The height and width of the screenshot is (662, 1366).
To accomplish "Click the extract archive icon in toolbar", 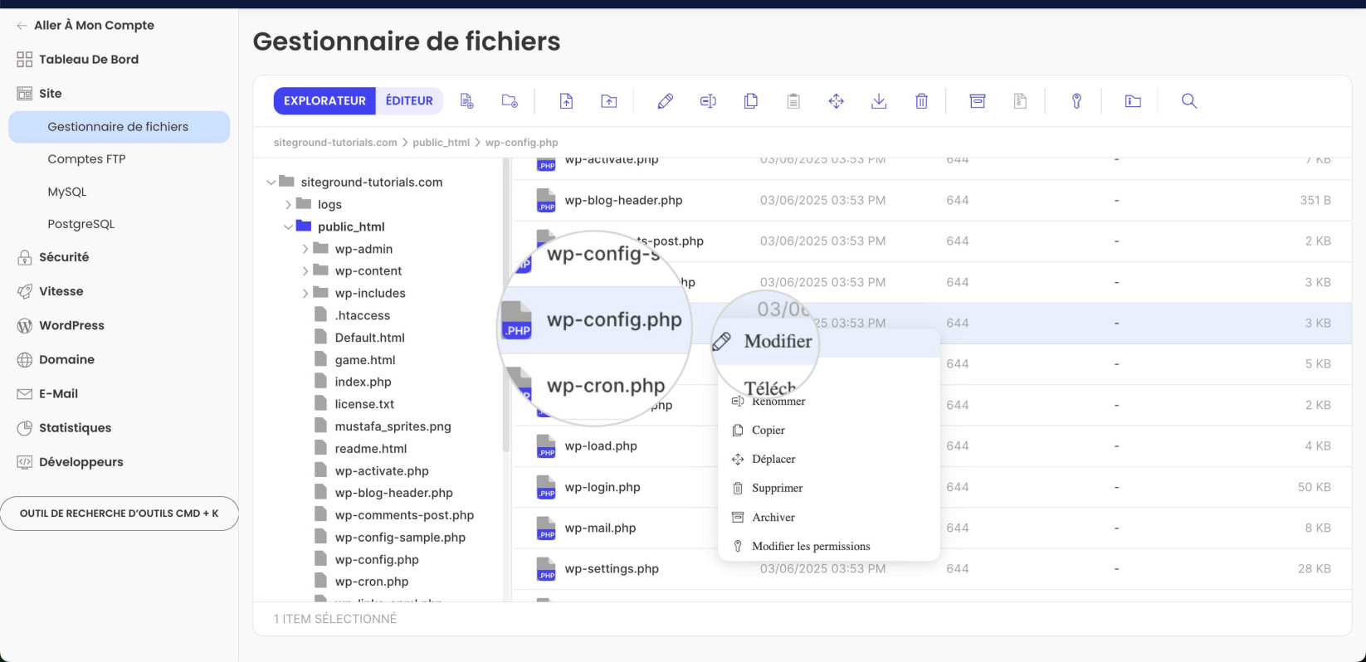I will click(1020, 101).
